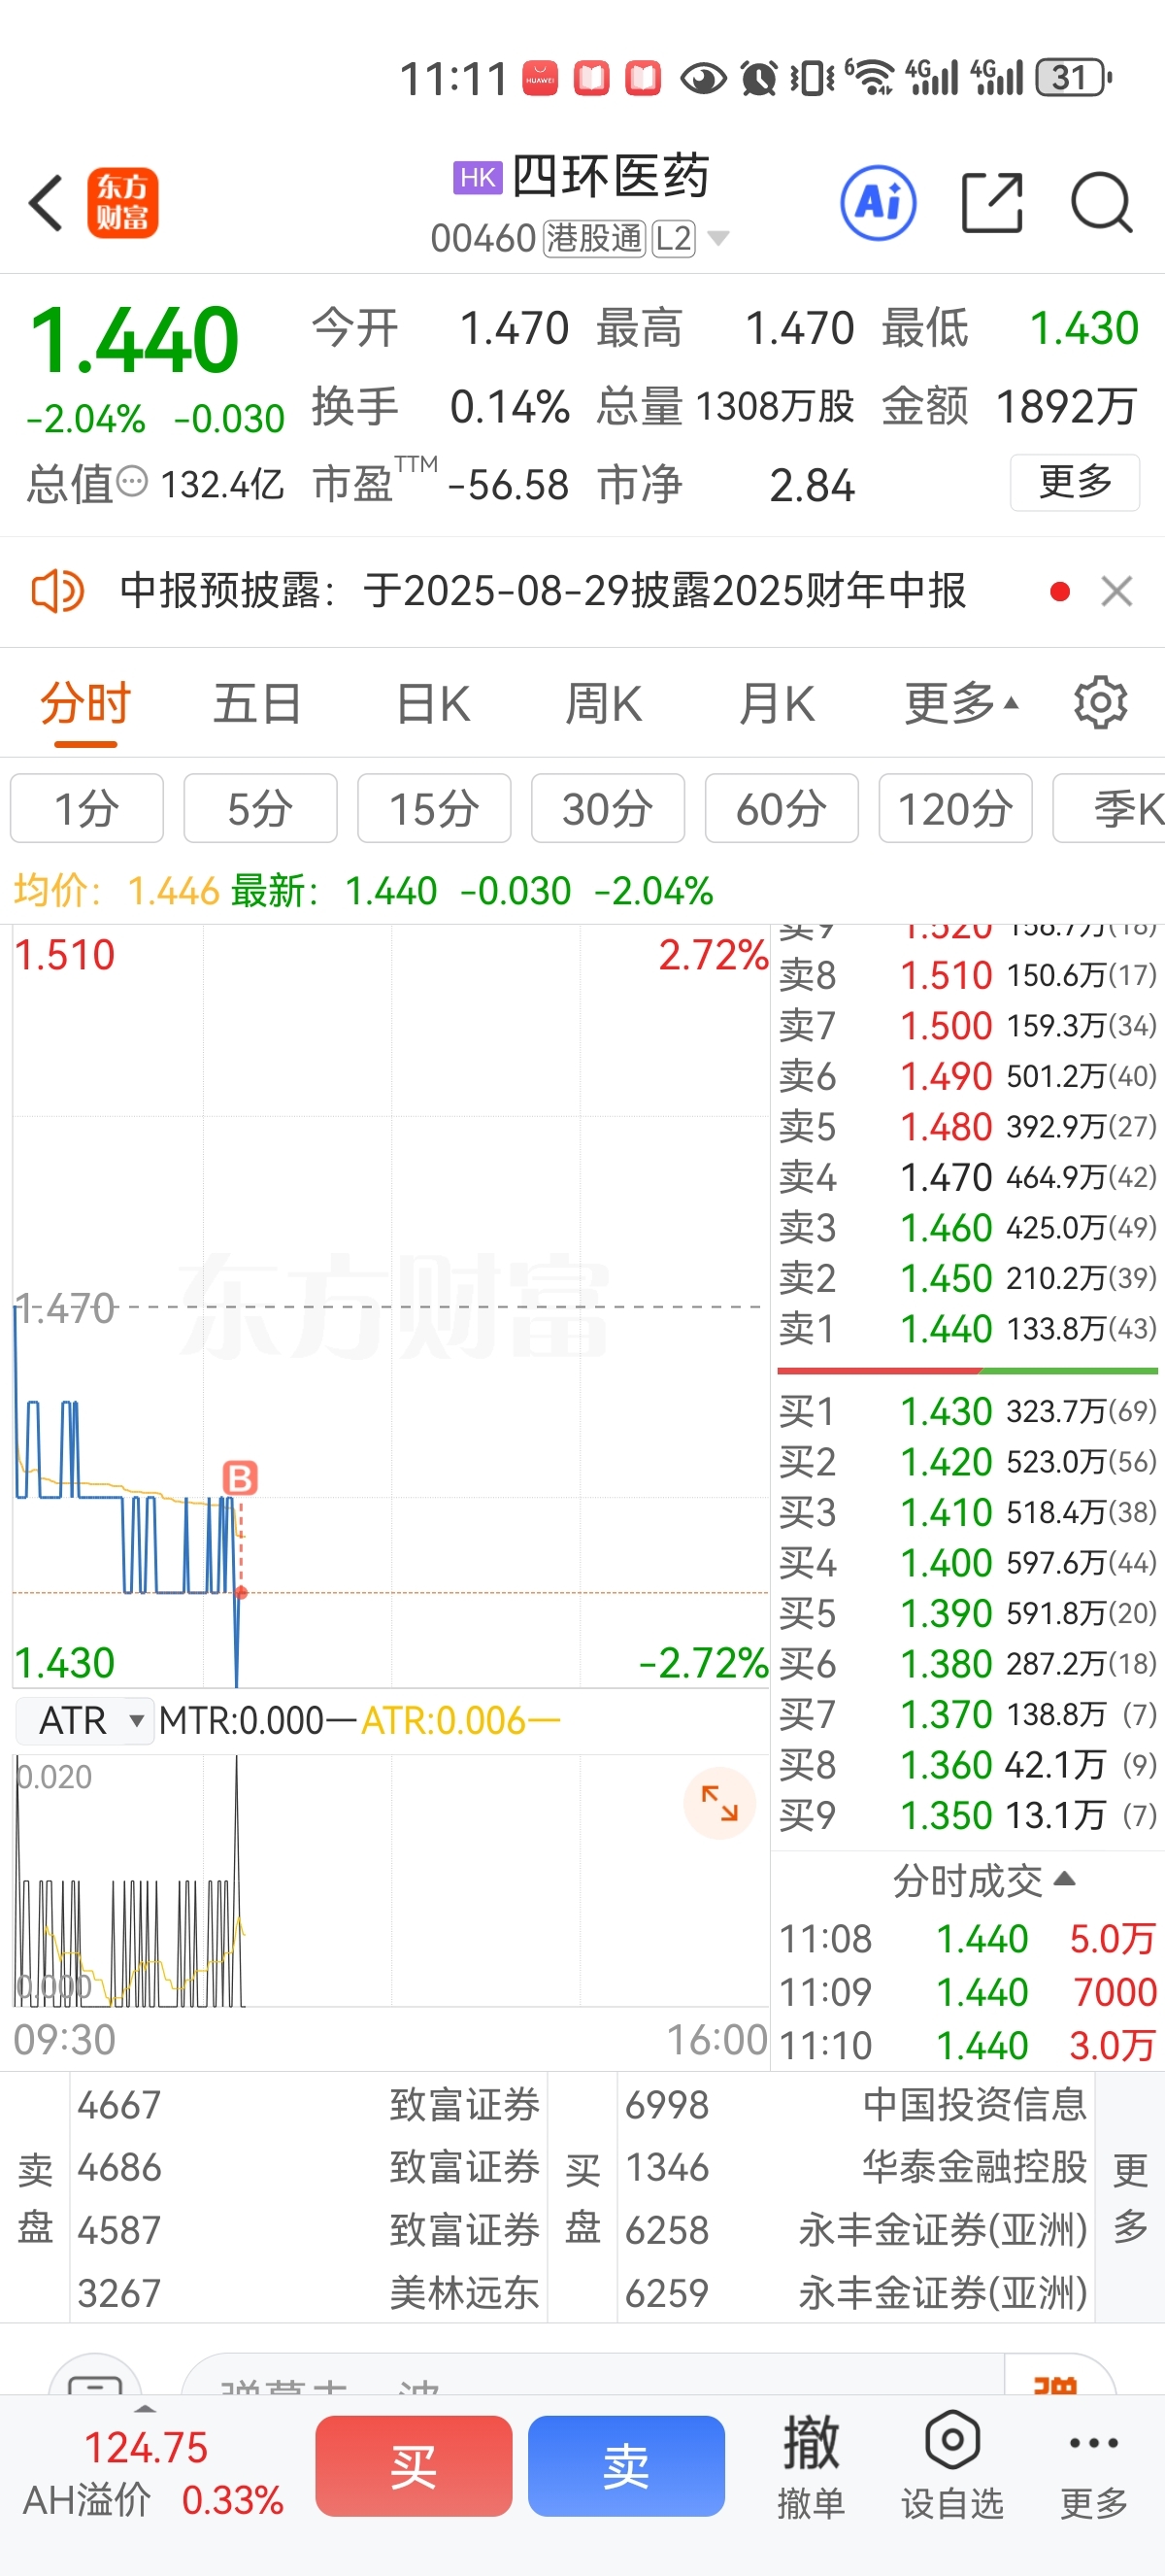Select 买1 price 1.430 row
Viewport: 1165px width, 2576px height.
967,1411
